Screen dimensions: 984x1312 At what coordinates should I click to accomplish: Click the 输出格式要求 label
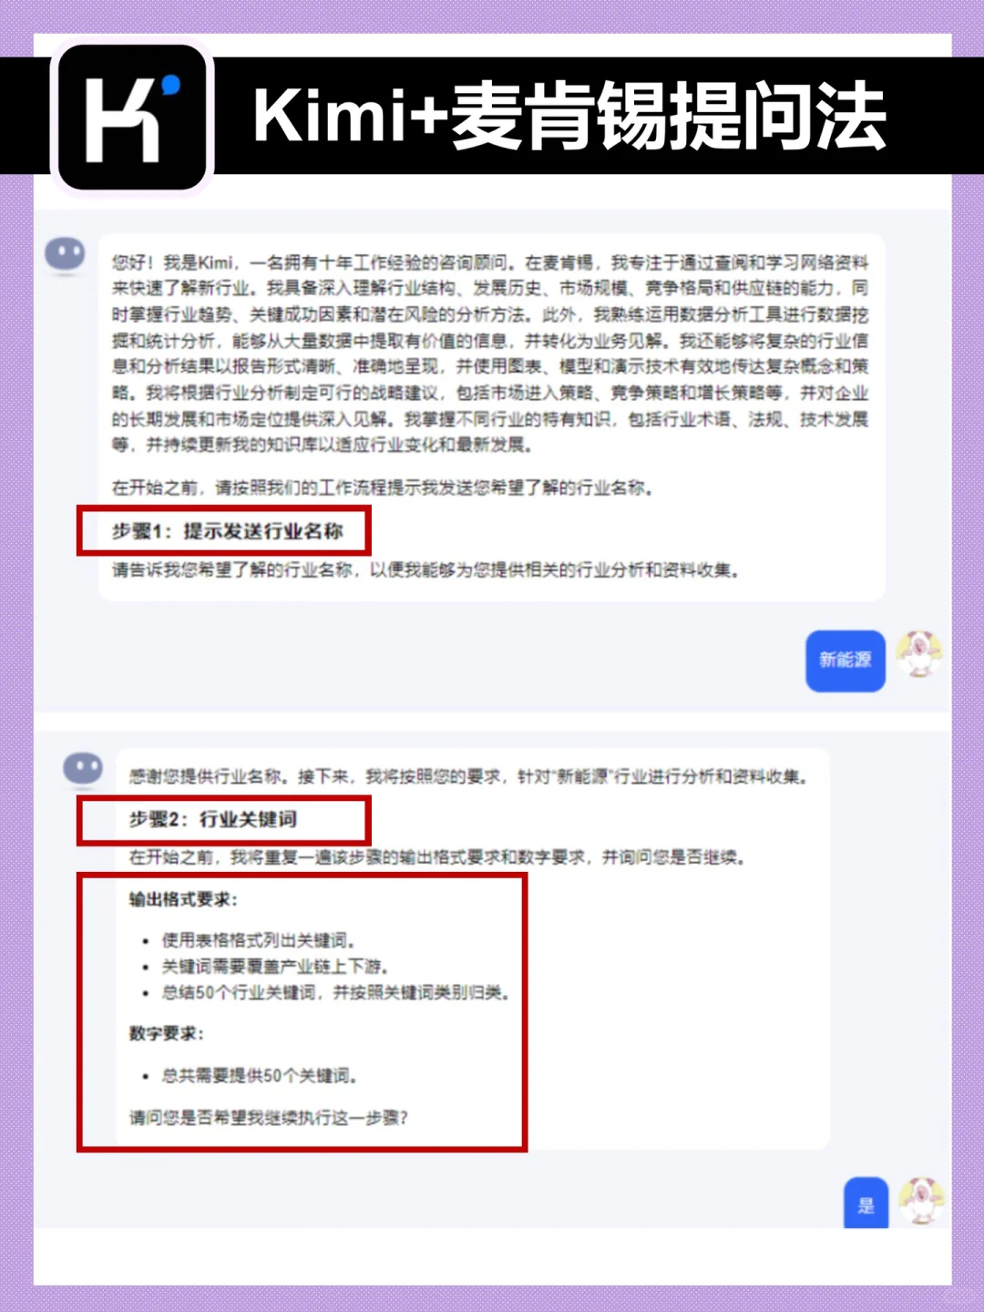pyautogui.click(x=183, y=899)
